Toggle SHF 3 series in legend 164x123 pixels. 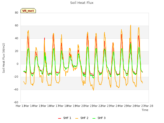click(x=99, y=118)
